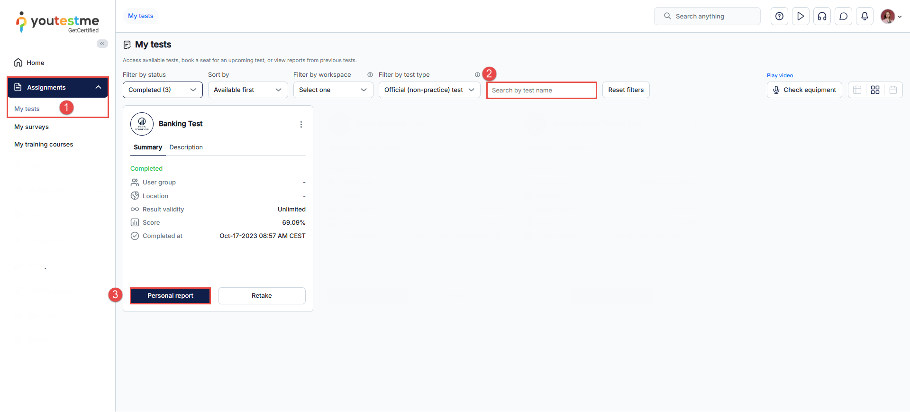Switch to calendar view icon
The width and height of the screenshot is (910, 412).
893,90
